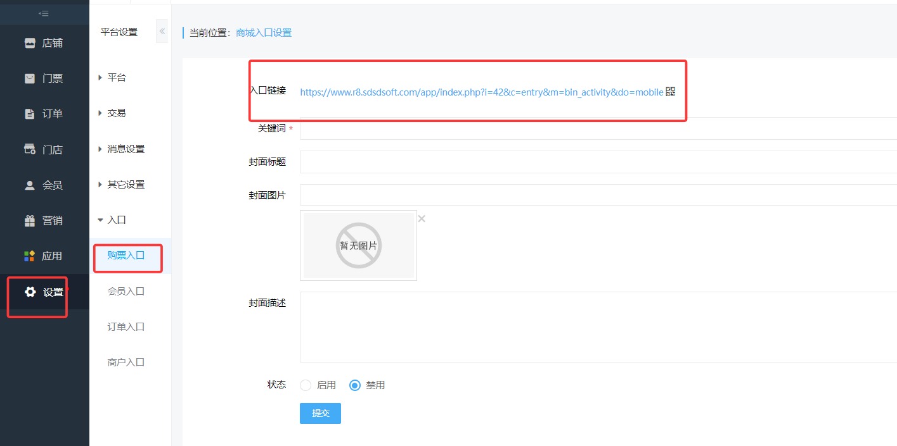Select the 禁用 radio button
The image size is (897, 446).
point(355,385)
